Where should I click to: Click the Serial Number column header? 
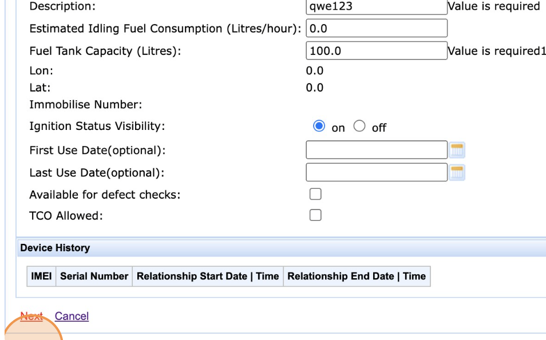pos(94,276)
